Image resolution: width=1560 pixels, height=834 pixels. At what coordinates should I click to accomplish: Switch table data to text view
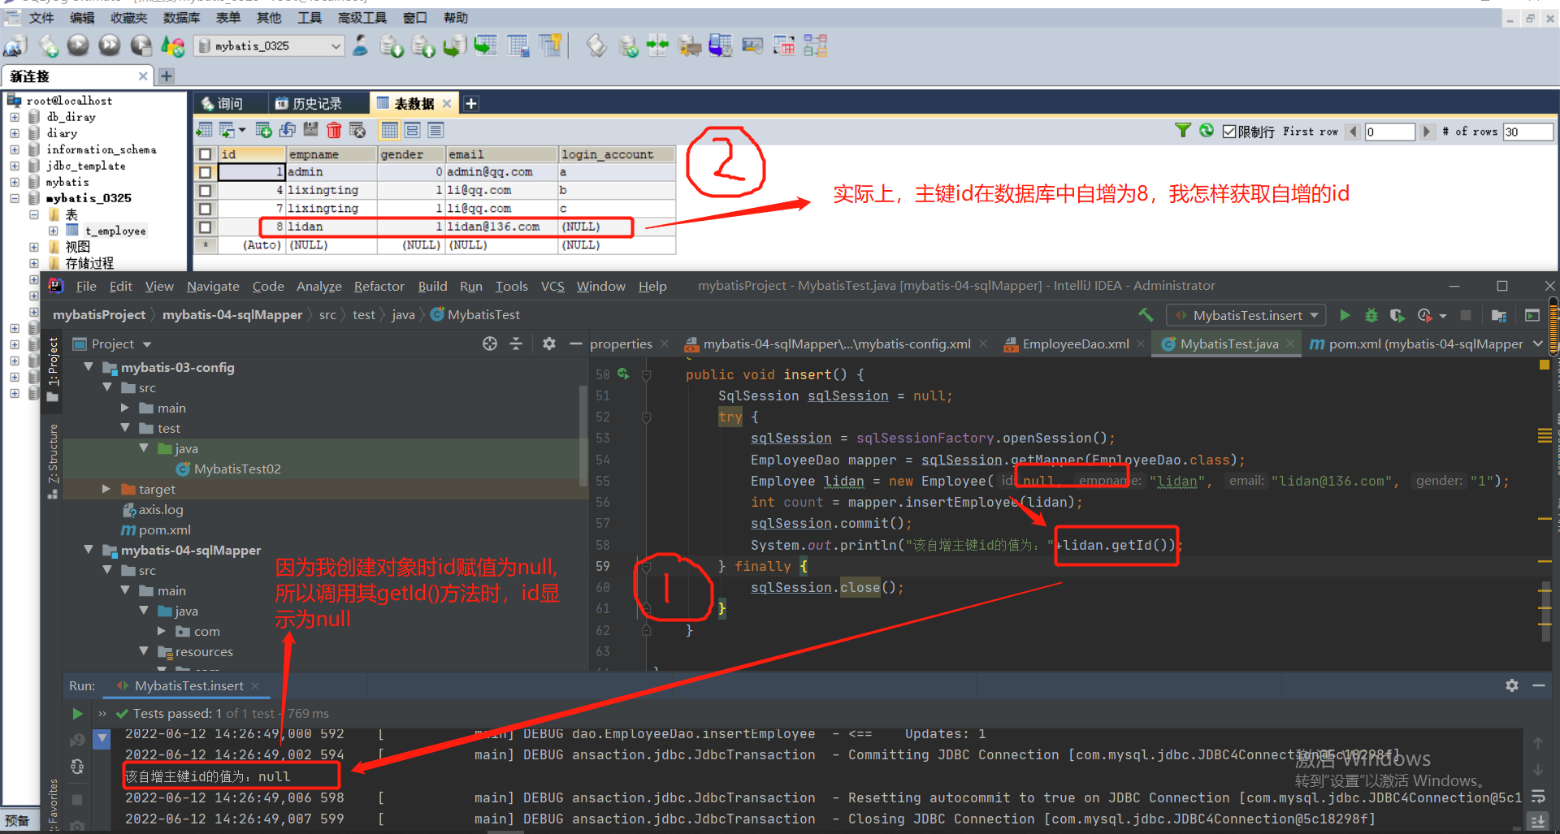(435, 130)
